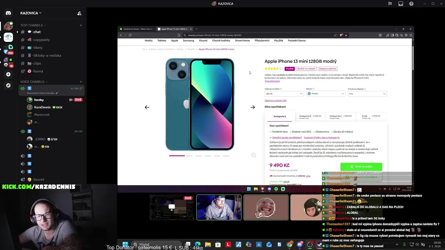Image resolution: width=445 pixels, height=250 pixels.
Task: Collapse the TEXT CHANELS category
Action: click(33, 25)
